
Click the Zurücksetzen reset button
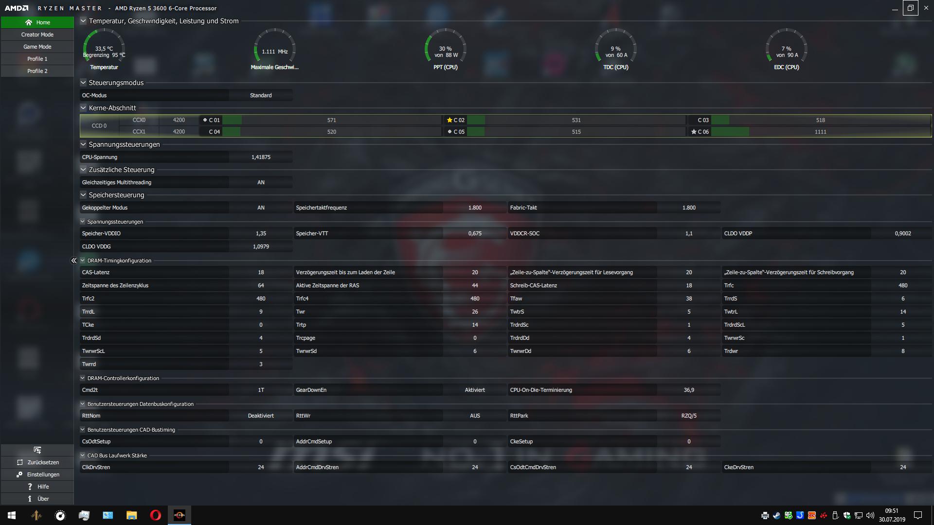coord(37,462)
